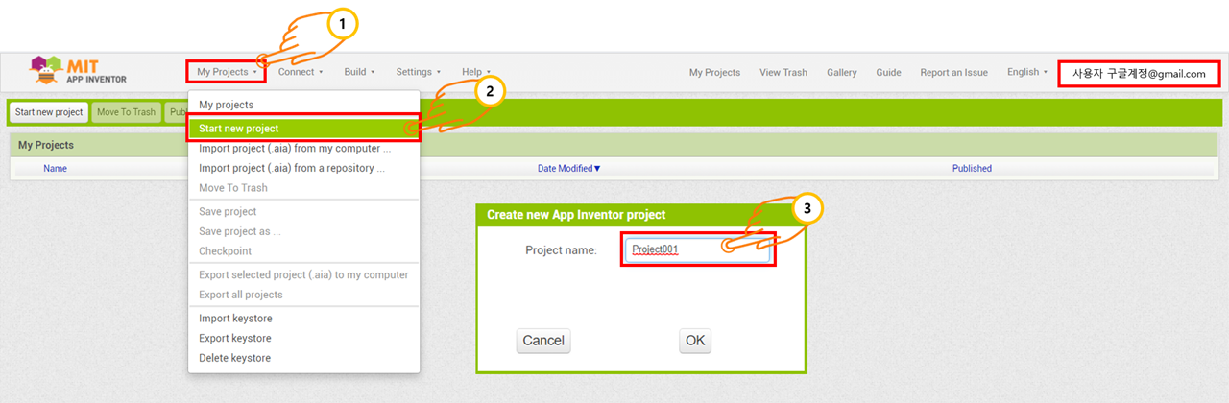Choose 'Start new project' in dropdown menu
The width and height of the screenshot is (1229, 403).
coord(303,128)
